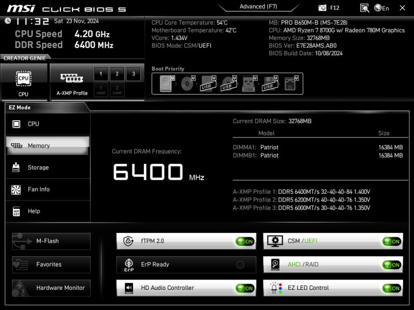Viewport: 414px width, 310px height.
Task: Click the clock icon beside the time
Action: (x=8, y=21)
